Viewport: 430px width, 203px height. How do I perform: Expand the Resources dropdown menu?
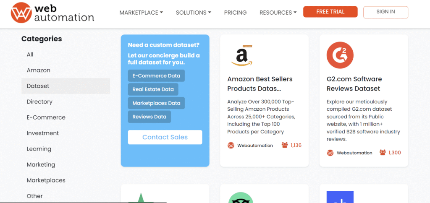point(278,13)
